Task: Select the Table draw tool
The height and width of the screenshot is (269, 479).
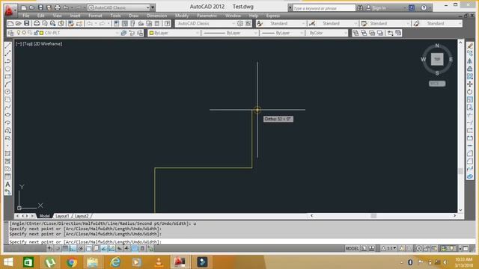Action: pyautogui.click(x=8, y=176)
